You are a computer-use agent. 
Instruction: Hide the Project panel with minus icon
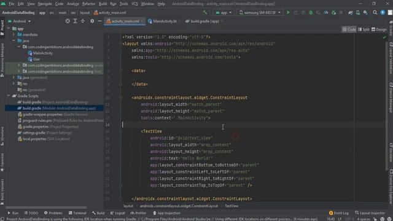click(99, 21)
